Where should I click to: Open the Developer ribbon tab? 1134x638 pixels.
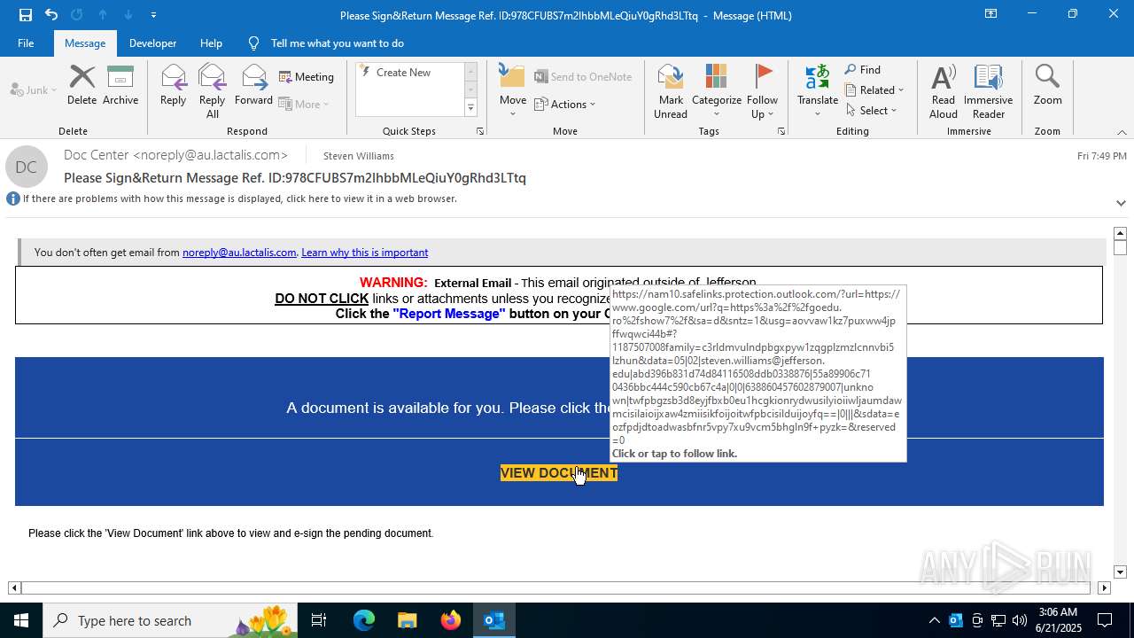[x=152, y=43]
